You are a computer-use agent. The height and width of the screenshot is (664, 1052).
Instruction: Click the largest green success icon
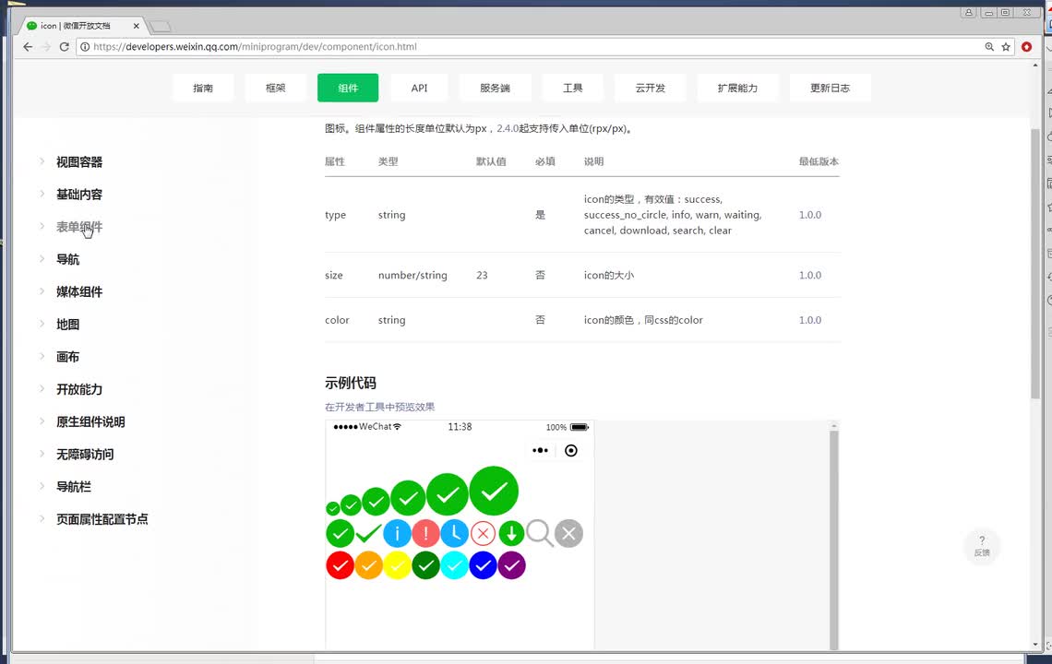[494, 491]
